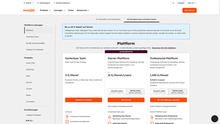Expand the Ressourcen navigation menu
The height and width of the screenshot is (124, 220).
click(x=83, y=10)
